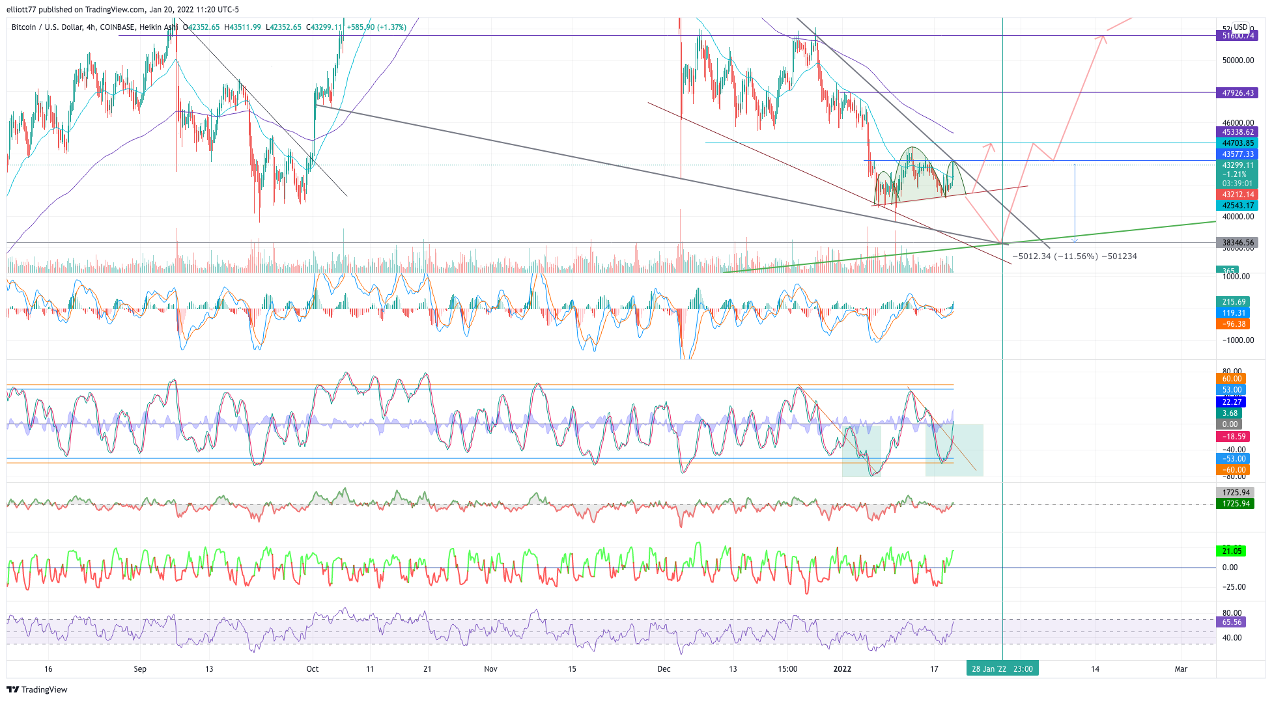Viewport: 1272px width, 701px height.
Task: Click the 15:00 label on time axis
Action: [787, 669]
